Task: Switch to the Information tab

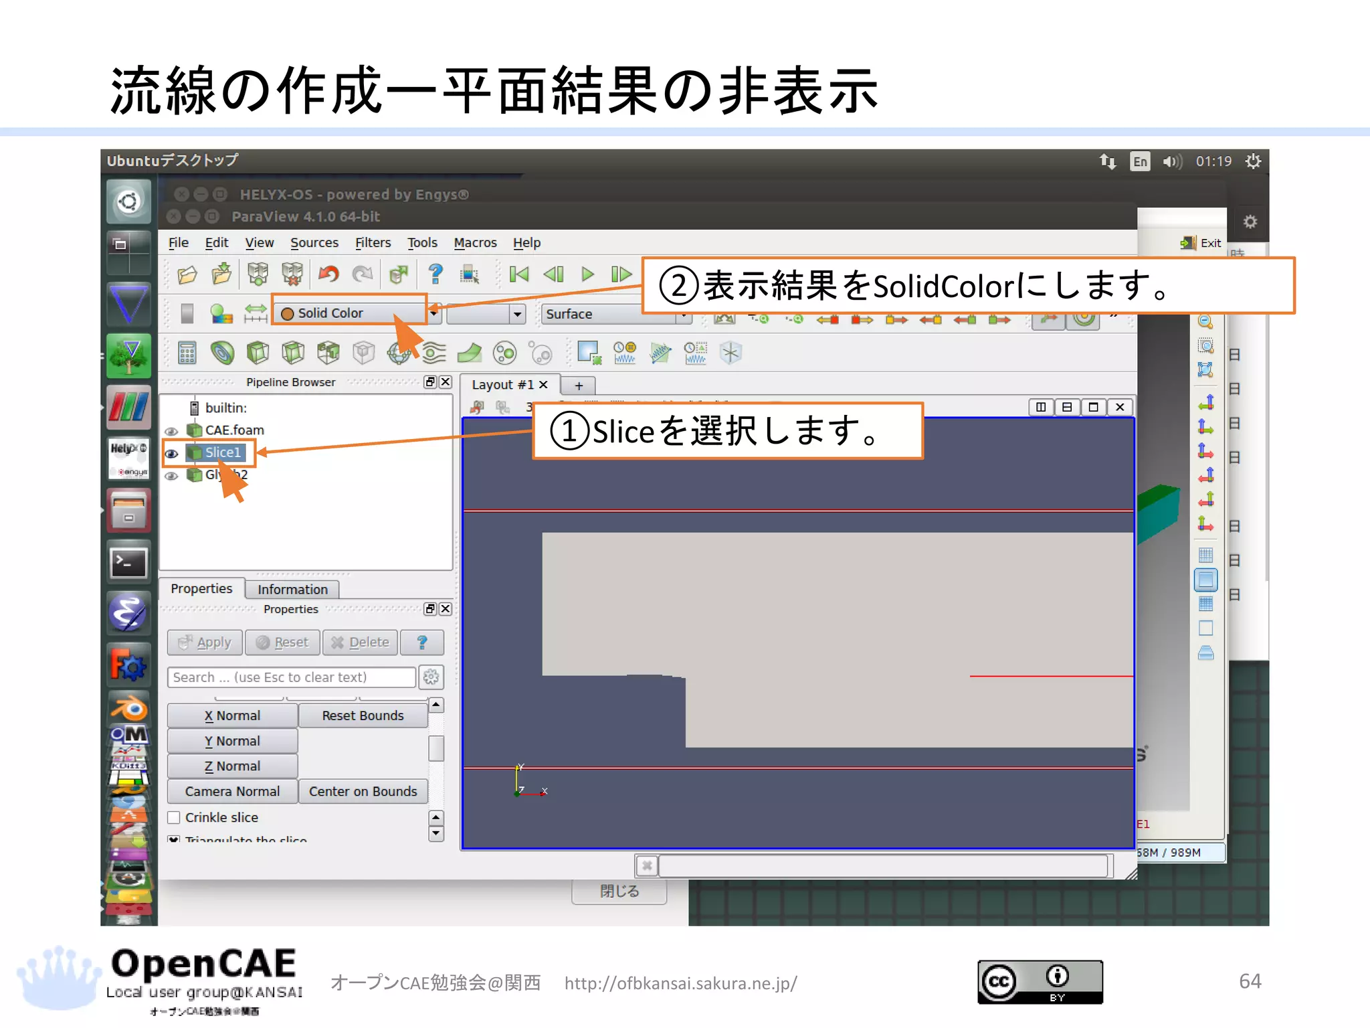Action: 292,589
